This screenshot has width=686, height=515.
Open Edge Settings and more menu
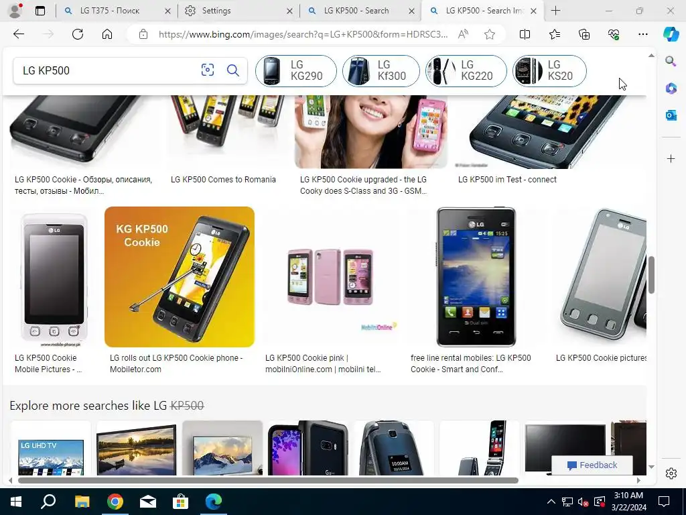pos(642,34)
